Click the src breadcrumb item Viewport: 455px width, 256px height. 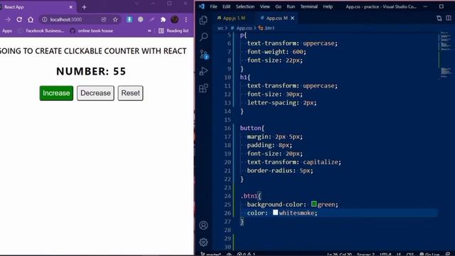pyautogui.click(x=220, y=28)
